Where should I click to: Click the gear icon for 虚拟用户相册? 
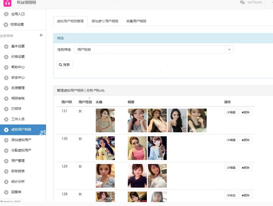coord(6,130)
